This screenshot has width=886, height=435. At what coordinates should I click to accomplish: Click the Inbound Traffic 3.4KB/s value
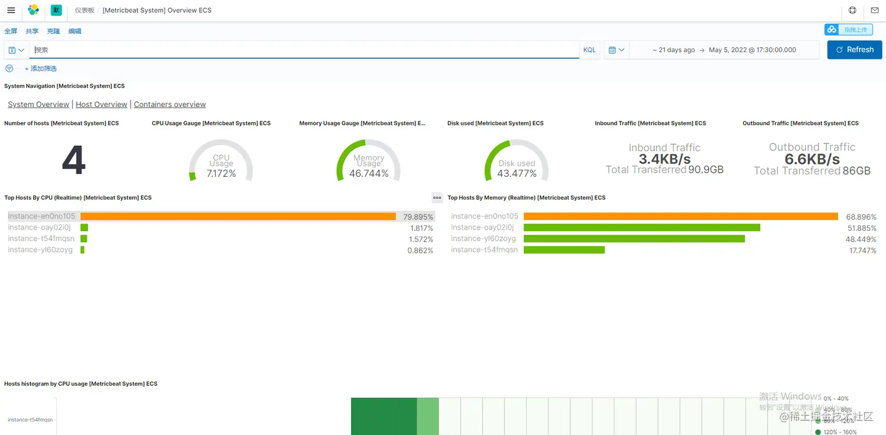pos(664,159)
